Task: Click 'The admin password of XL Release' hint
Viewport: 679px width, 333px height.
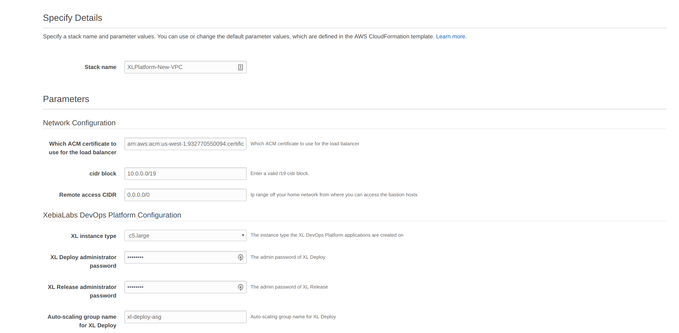Action: pyautogui.click(x=289, y=287)
